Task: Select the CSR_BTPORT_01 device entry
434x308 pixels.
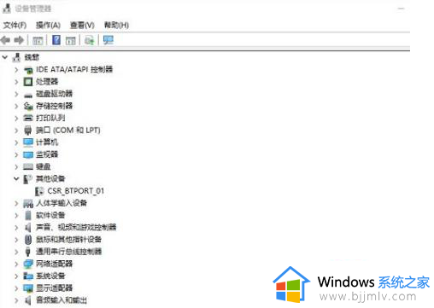Action: [x=75, y=191]
